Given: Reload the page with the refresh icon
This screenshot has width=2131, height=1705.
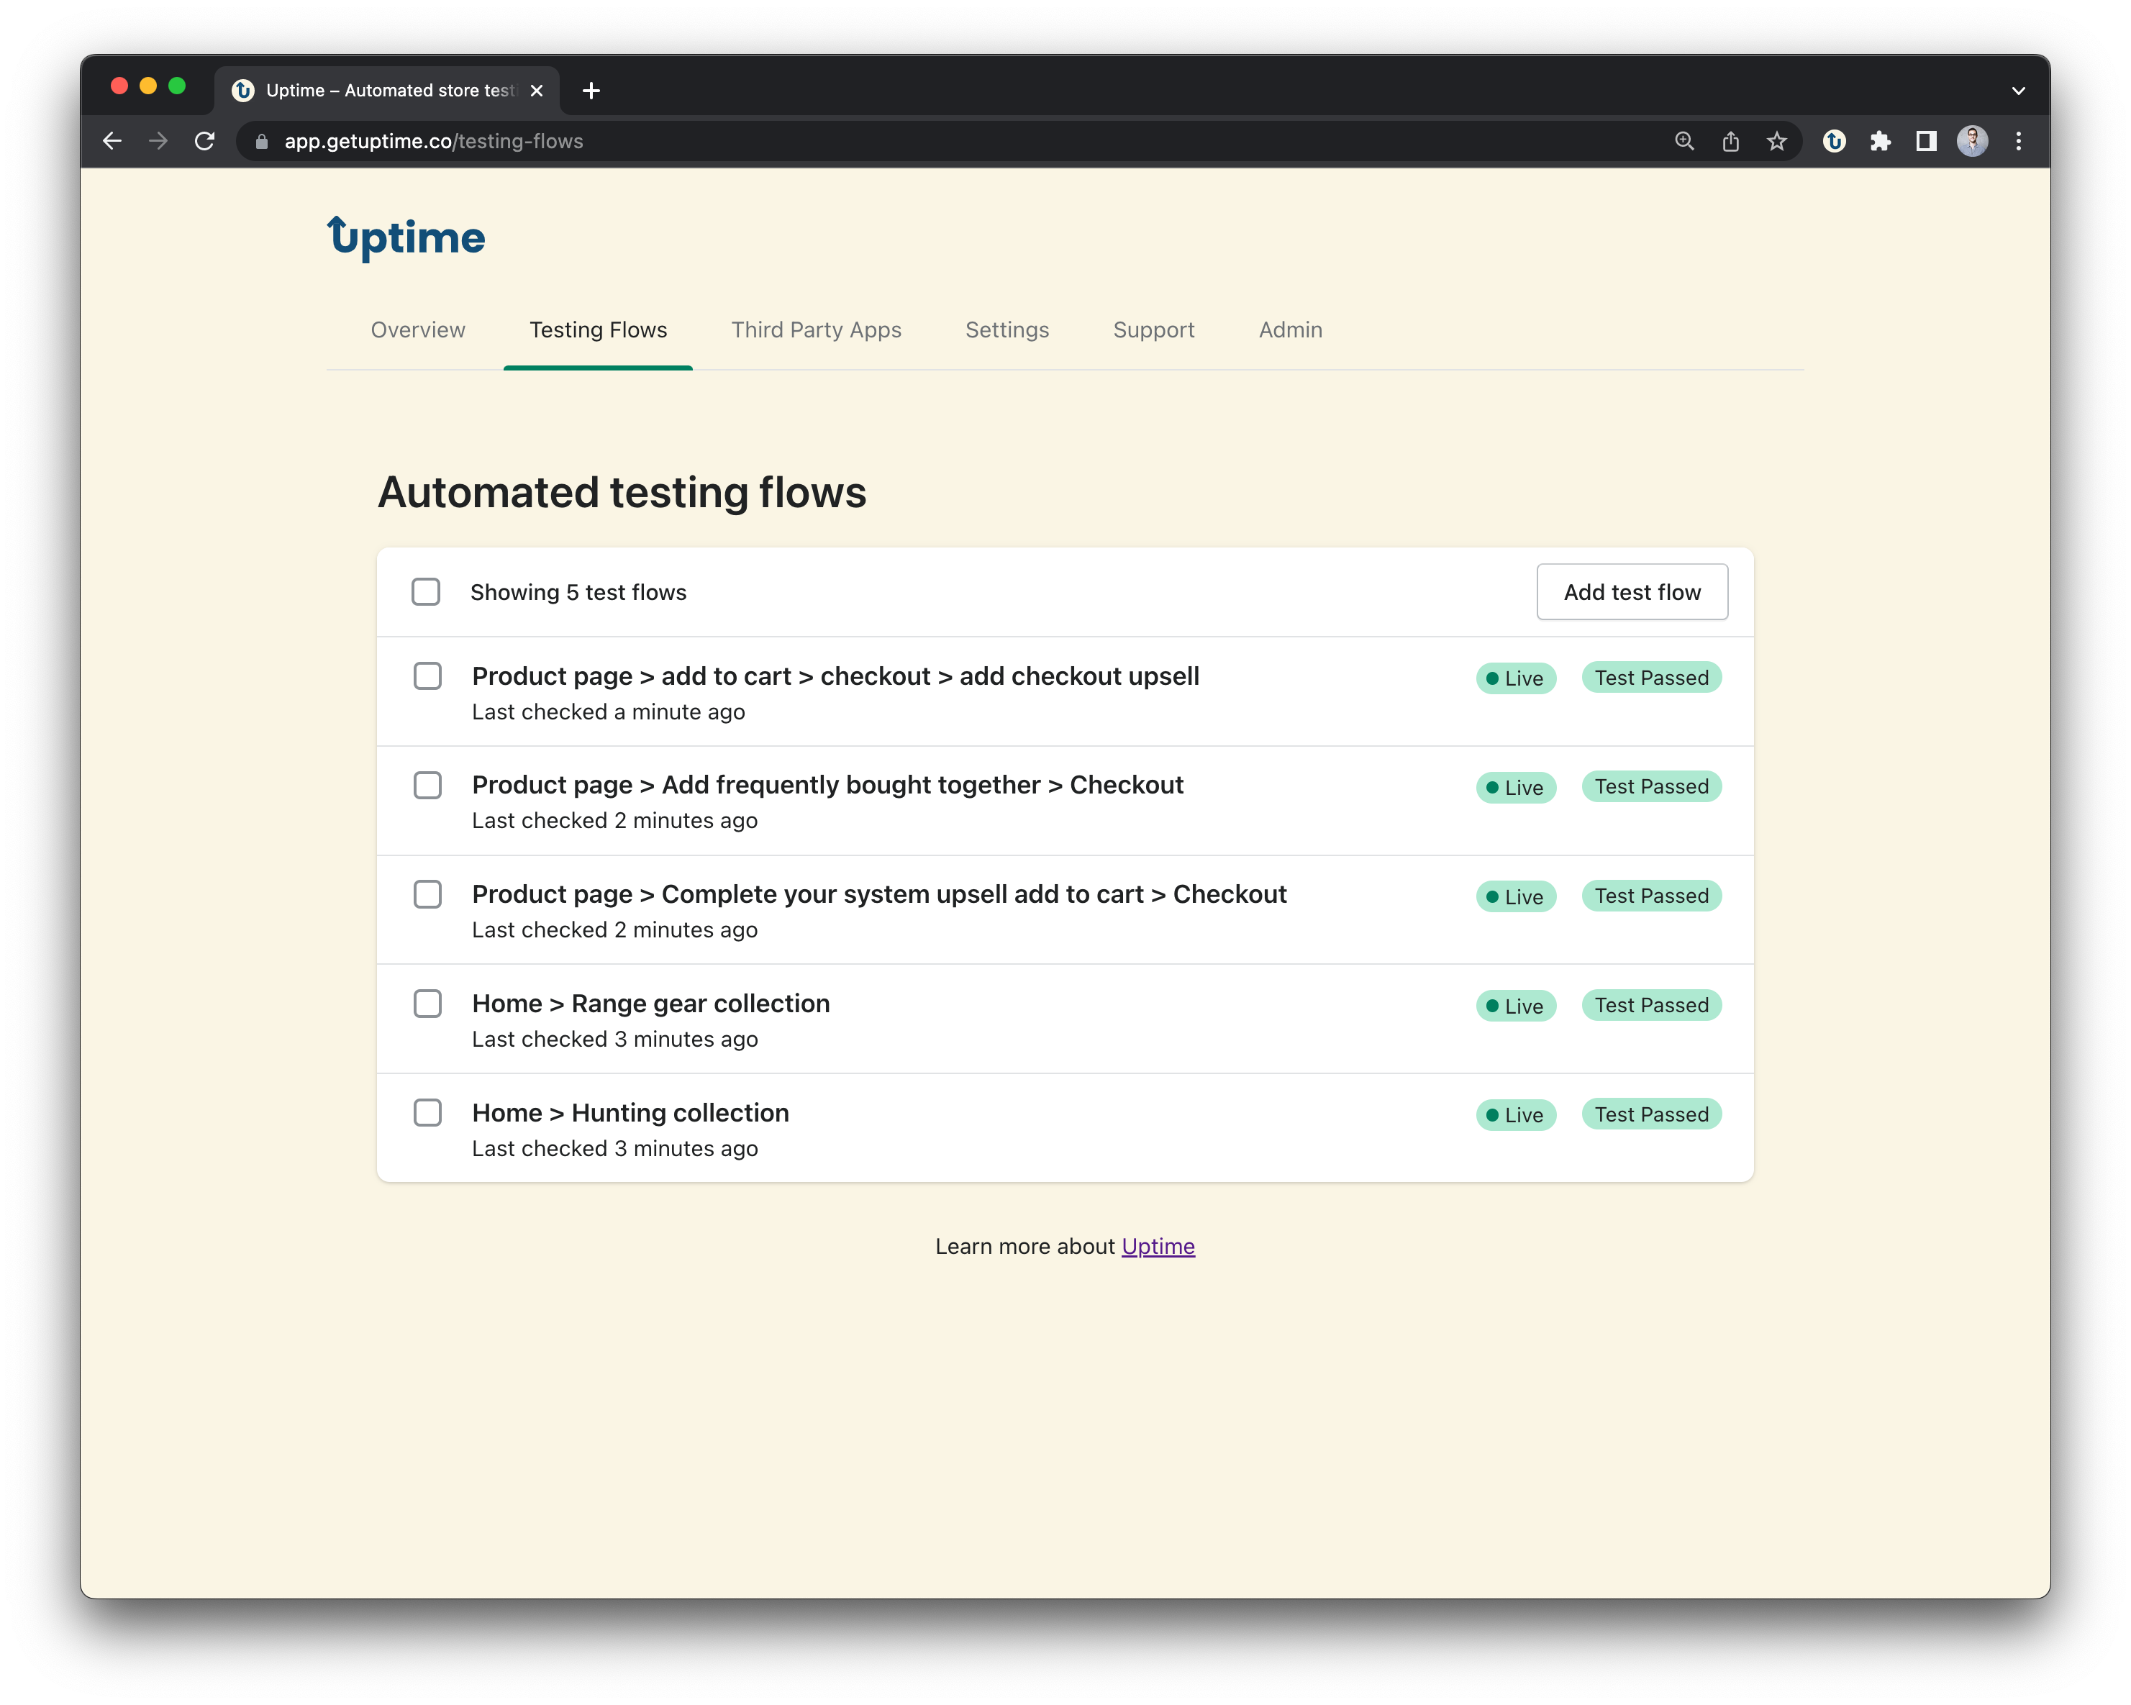Looking at the screenshot, I should coord(204,141).
